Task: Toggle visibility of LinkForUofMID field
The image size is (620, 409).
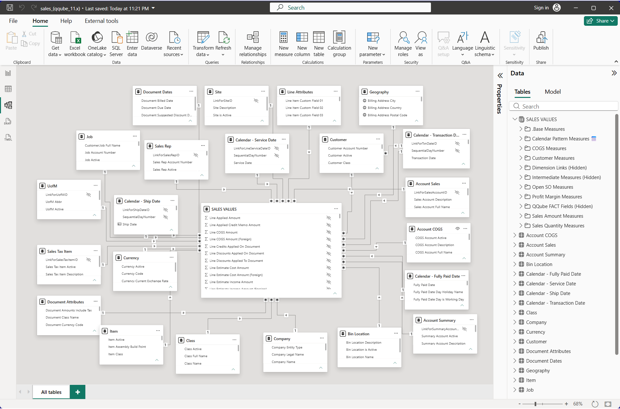Action: point(89,195)
